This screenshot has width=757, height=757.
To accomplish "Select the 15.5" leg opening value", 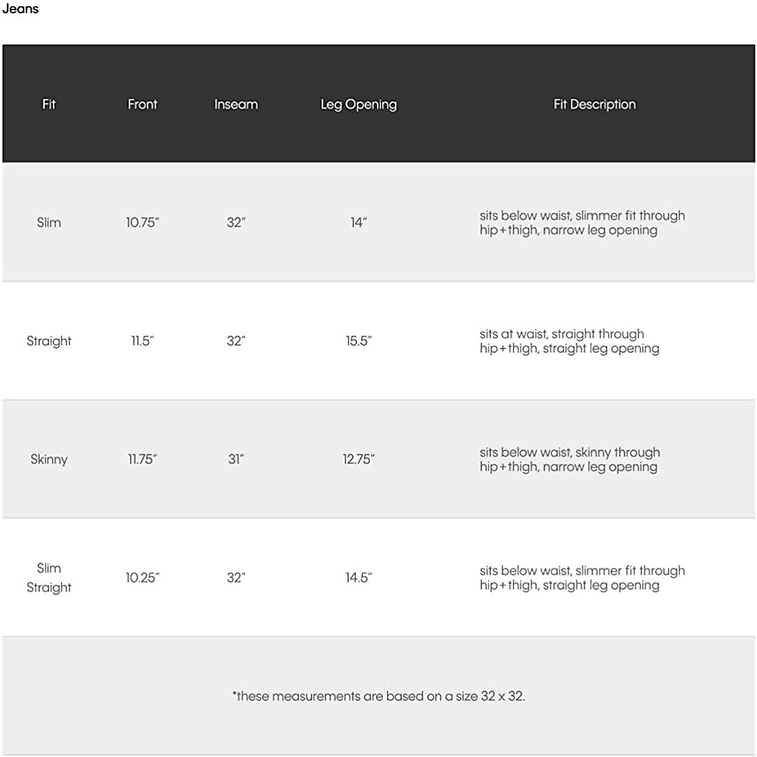I will pyautogui.click(x=358, y=341).
